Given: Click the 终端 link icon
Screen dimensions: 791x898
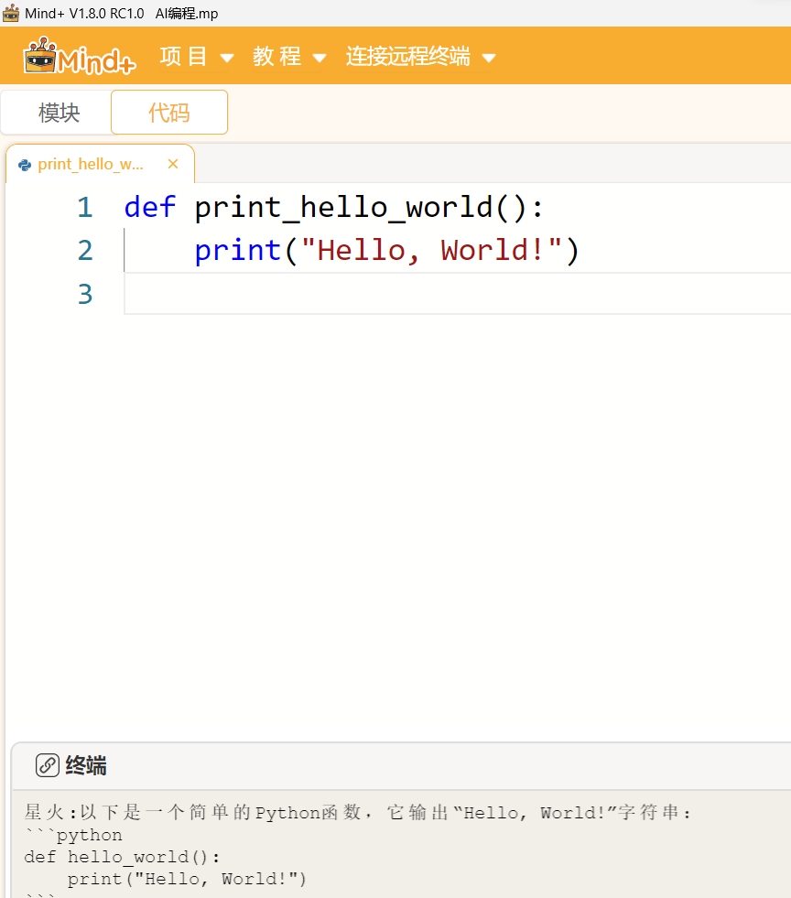Looking at the screenshot, I should (47, 765).
